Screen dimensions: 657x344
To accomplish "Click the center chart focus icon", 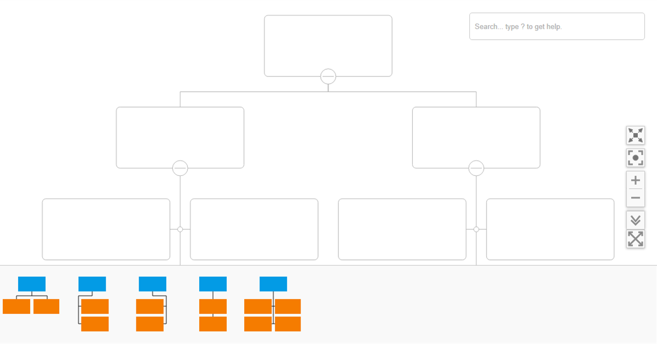I will (x=635, y=158).
